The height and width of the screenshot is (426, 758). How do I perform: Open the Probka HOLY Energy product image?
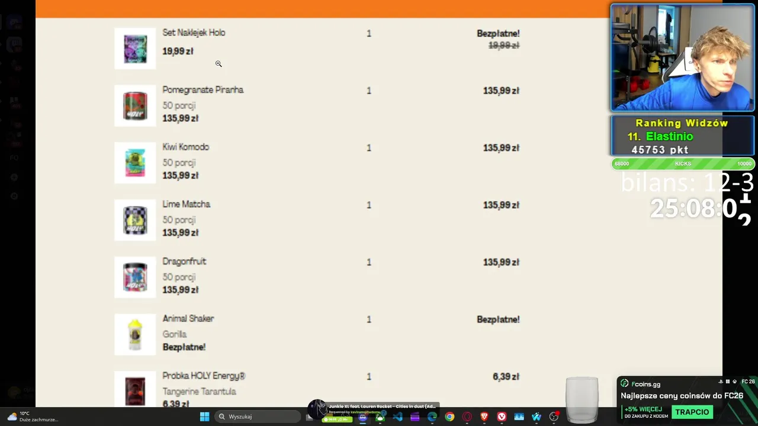[x=135, y=390]
